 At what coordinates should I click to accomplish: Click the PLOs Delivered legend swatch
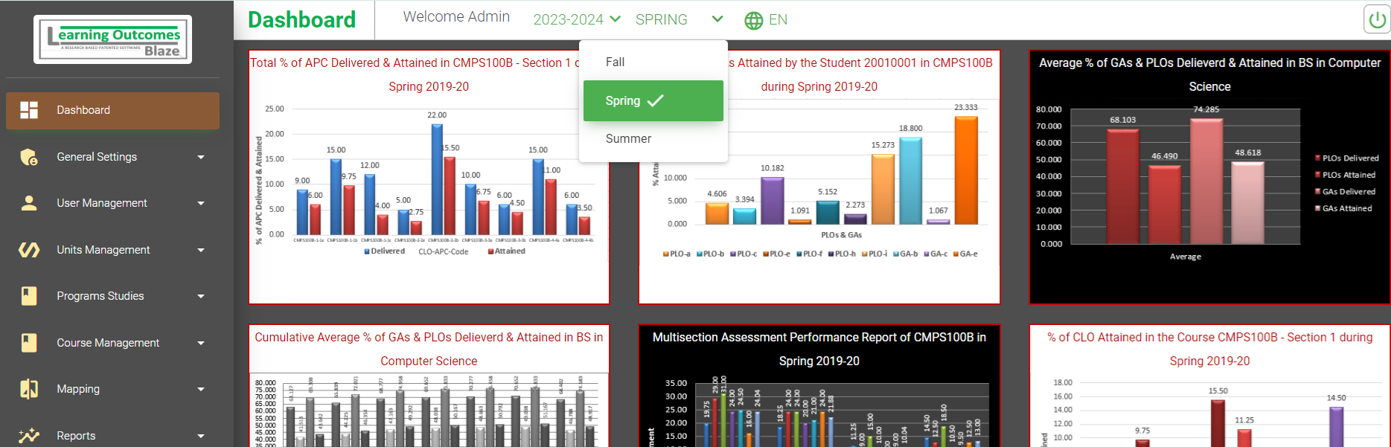point(1317,158)
